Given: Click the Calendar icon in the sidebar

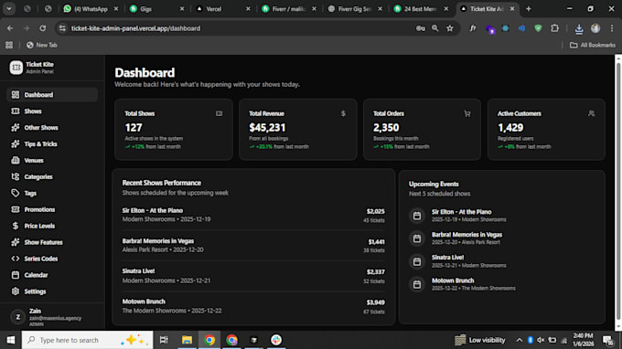Looking at the screenshot, I should (15, 275).
